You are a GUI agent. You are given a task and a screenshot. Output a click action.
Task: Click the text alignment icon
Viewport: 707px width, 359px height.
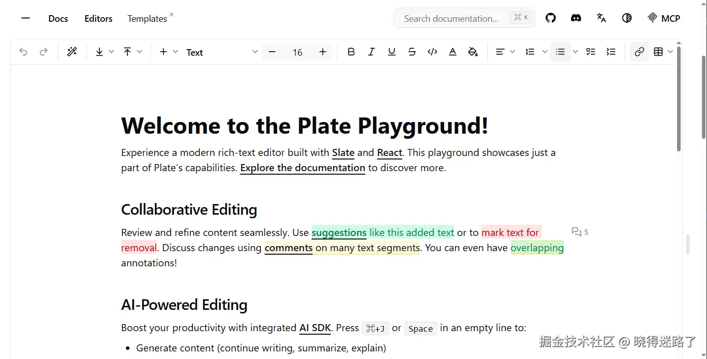click(x=500, y=52)
